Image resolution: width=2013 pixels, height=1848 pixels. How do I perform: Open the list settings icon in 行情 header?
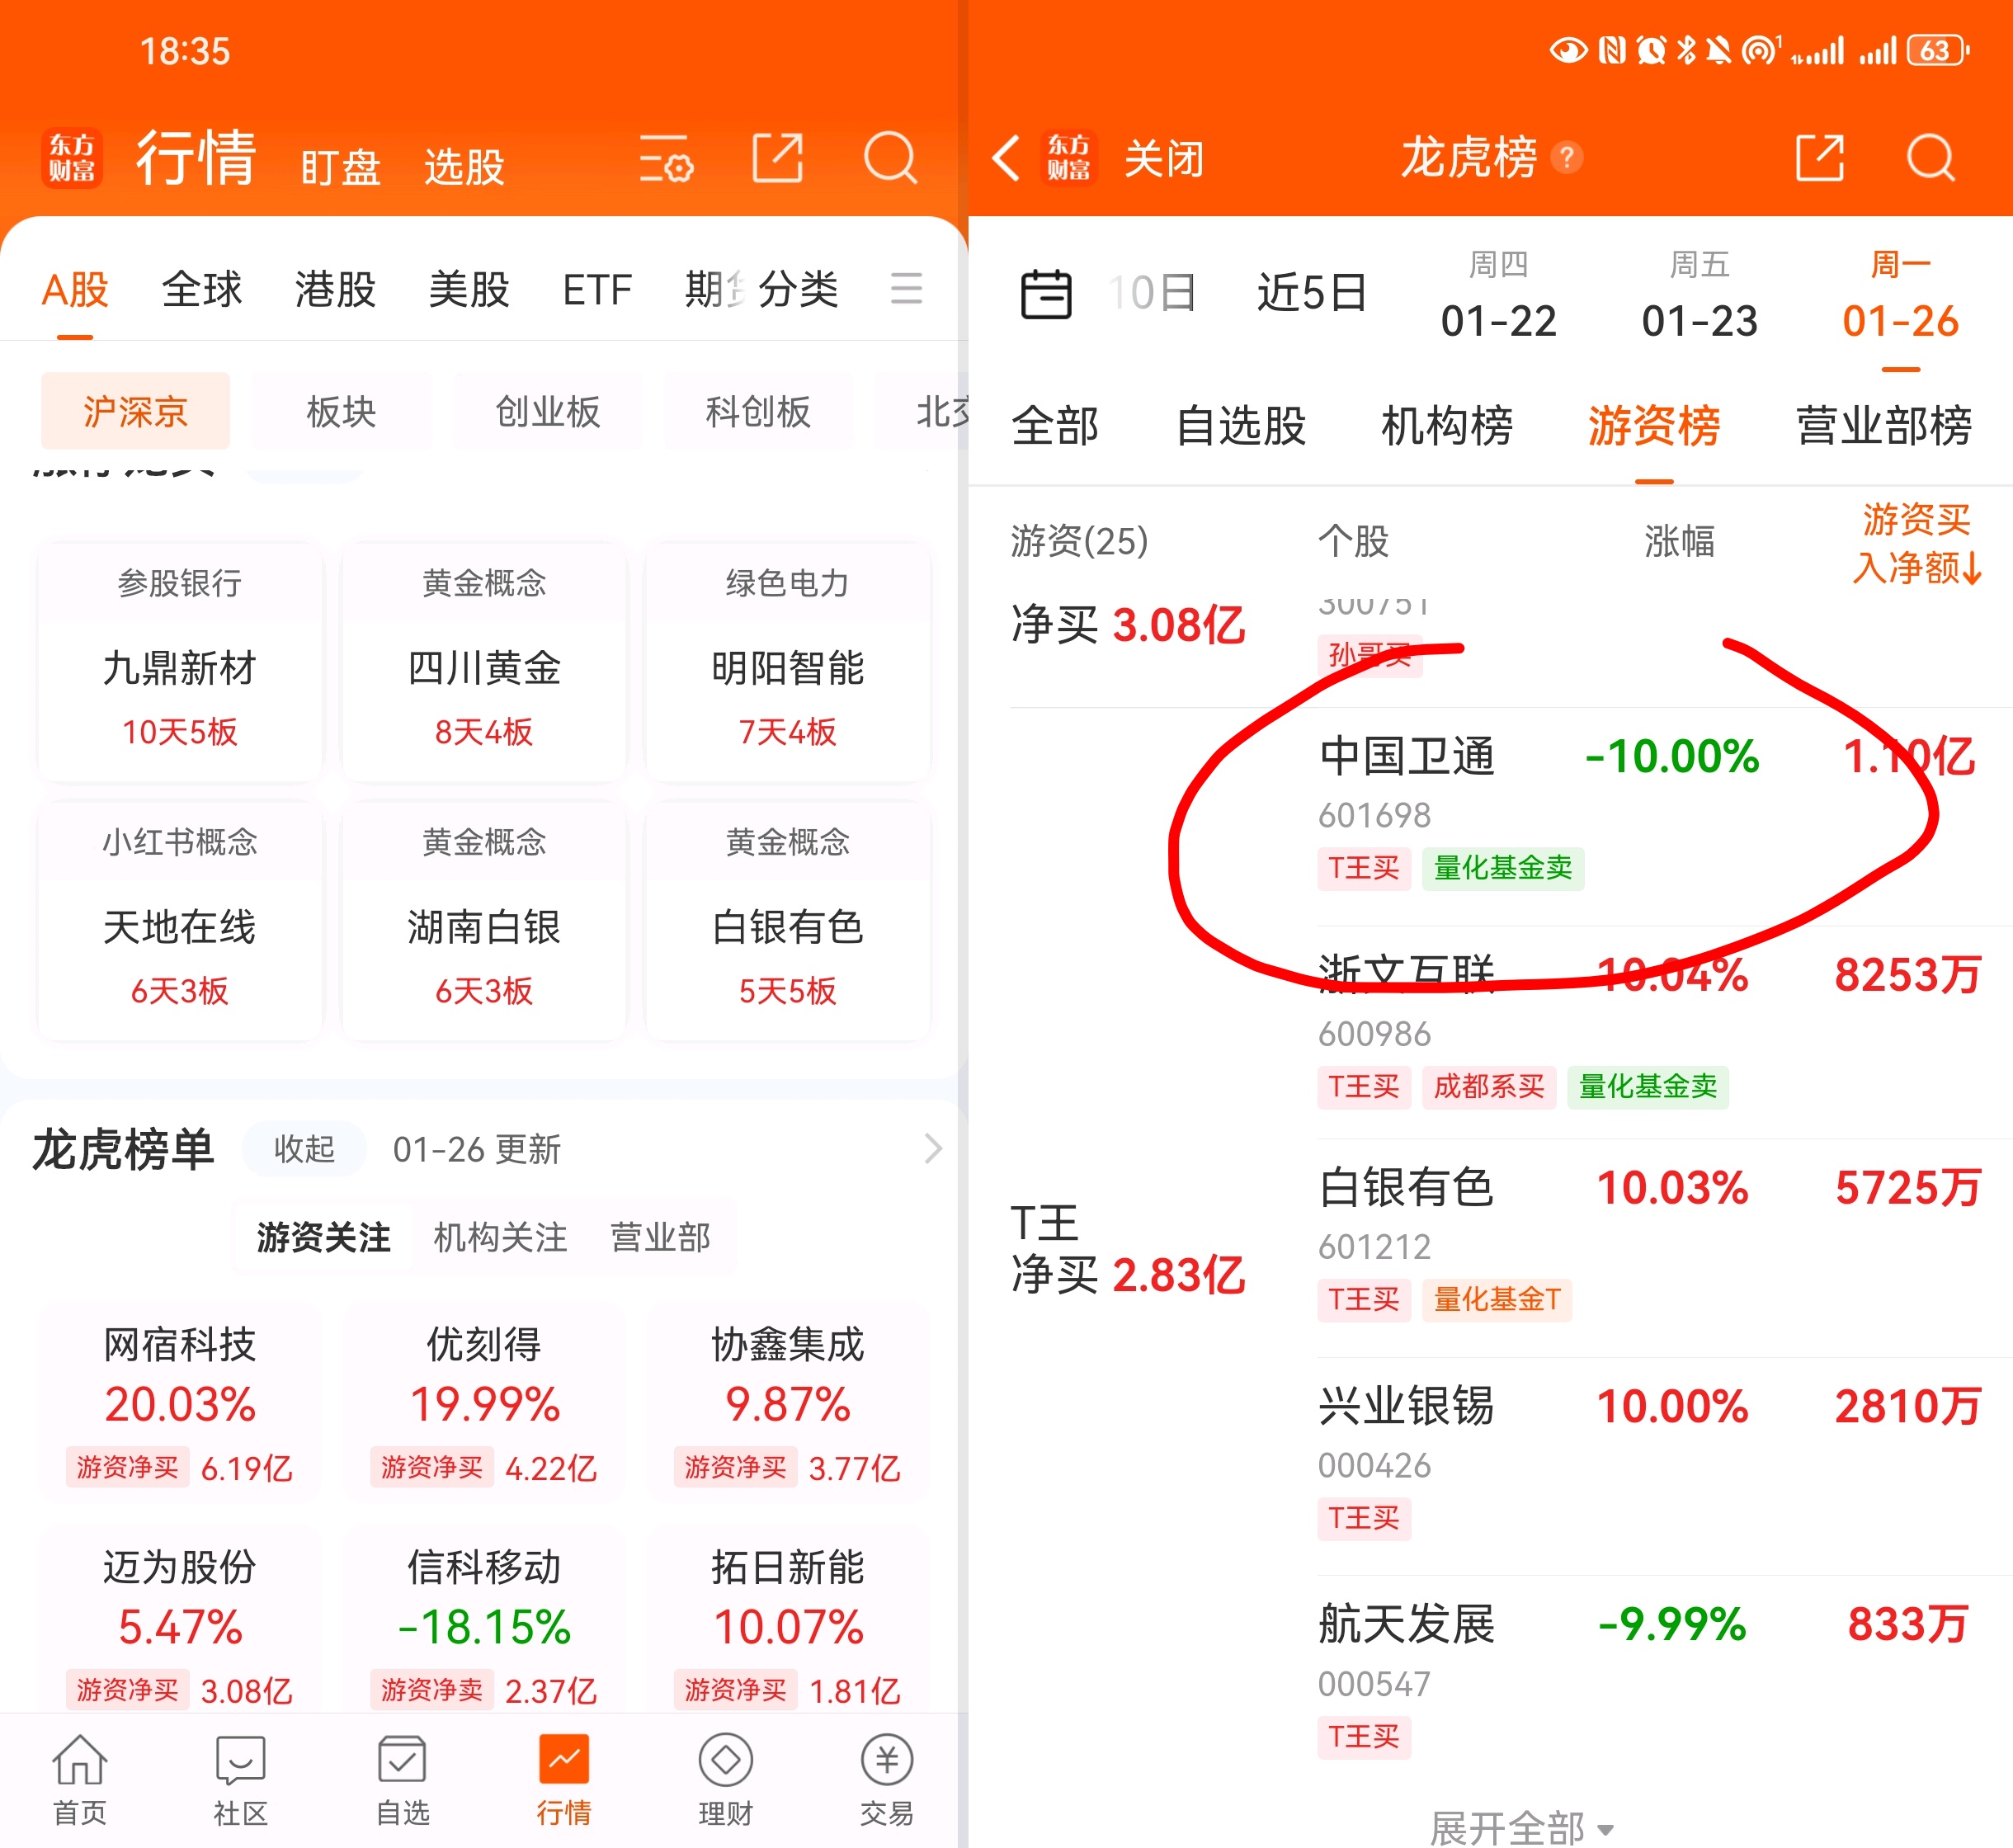coord(666,158)
